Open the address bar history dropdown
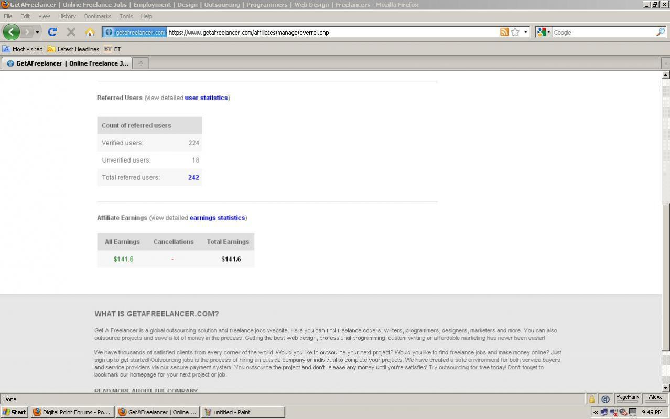 click(x=526, y=33)
